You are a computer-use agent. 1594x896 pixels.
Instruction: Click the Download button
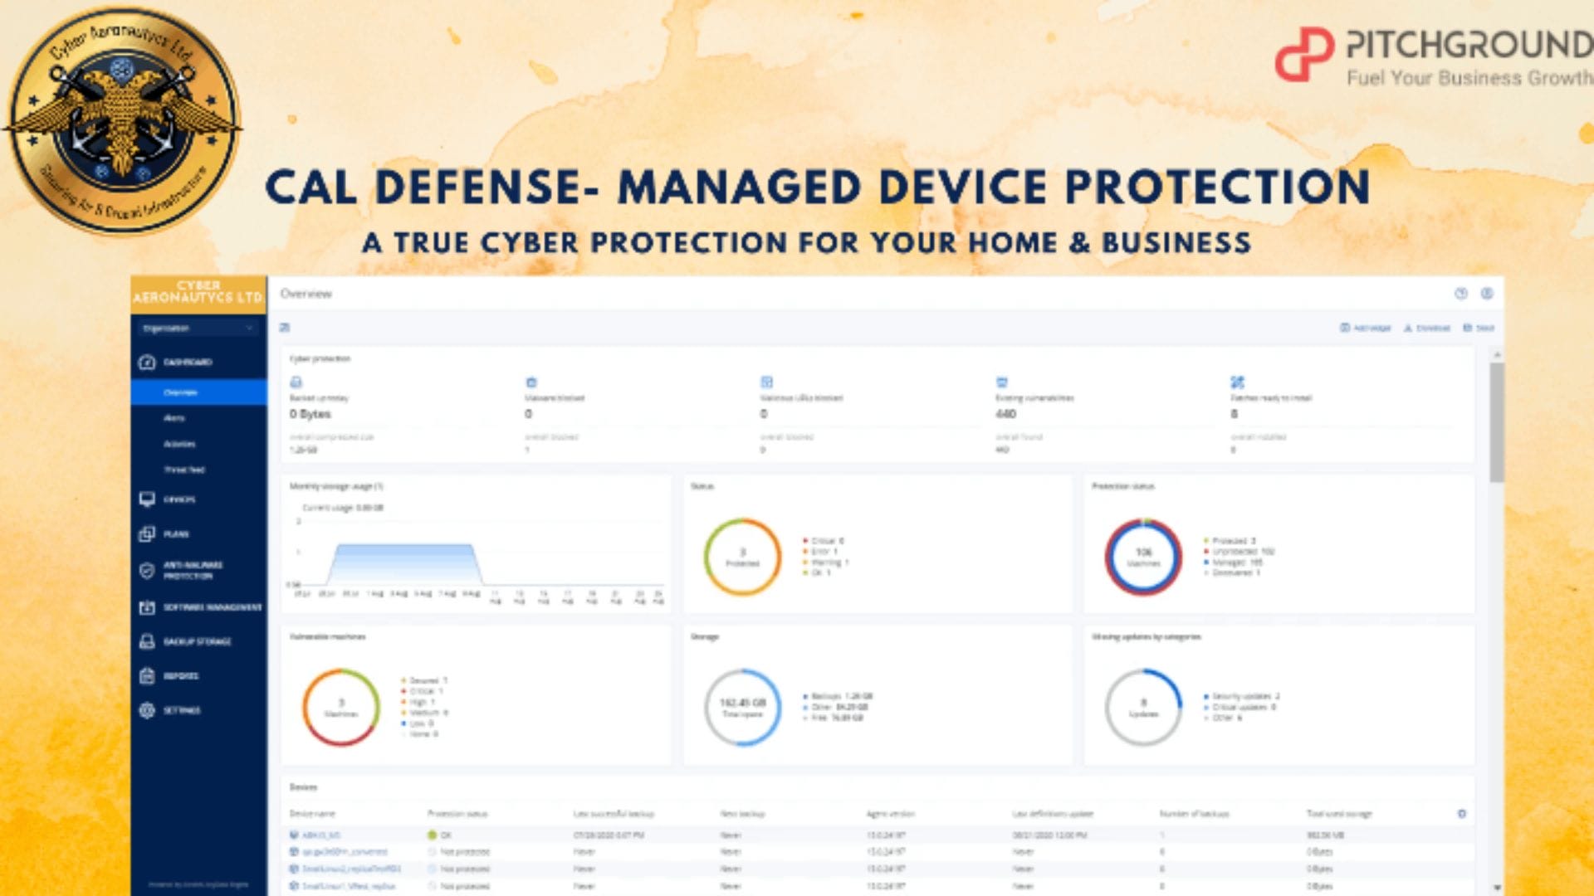(1426, 329)
